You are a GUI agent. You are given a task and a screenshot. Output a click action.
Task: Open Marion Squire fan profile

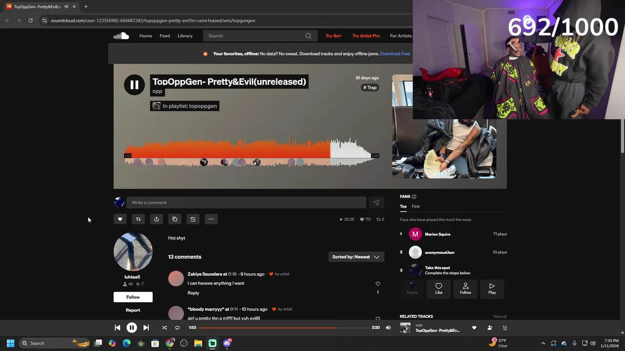coord(437,234)
